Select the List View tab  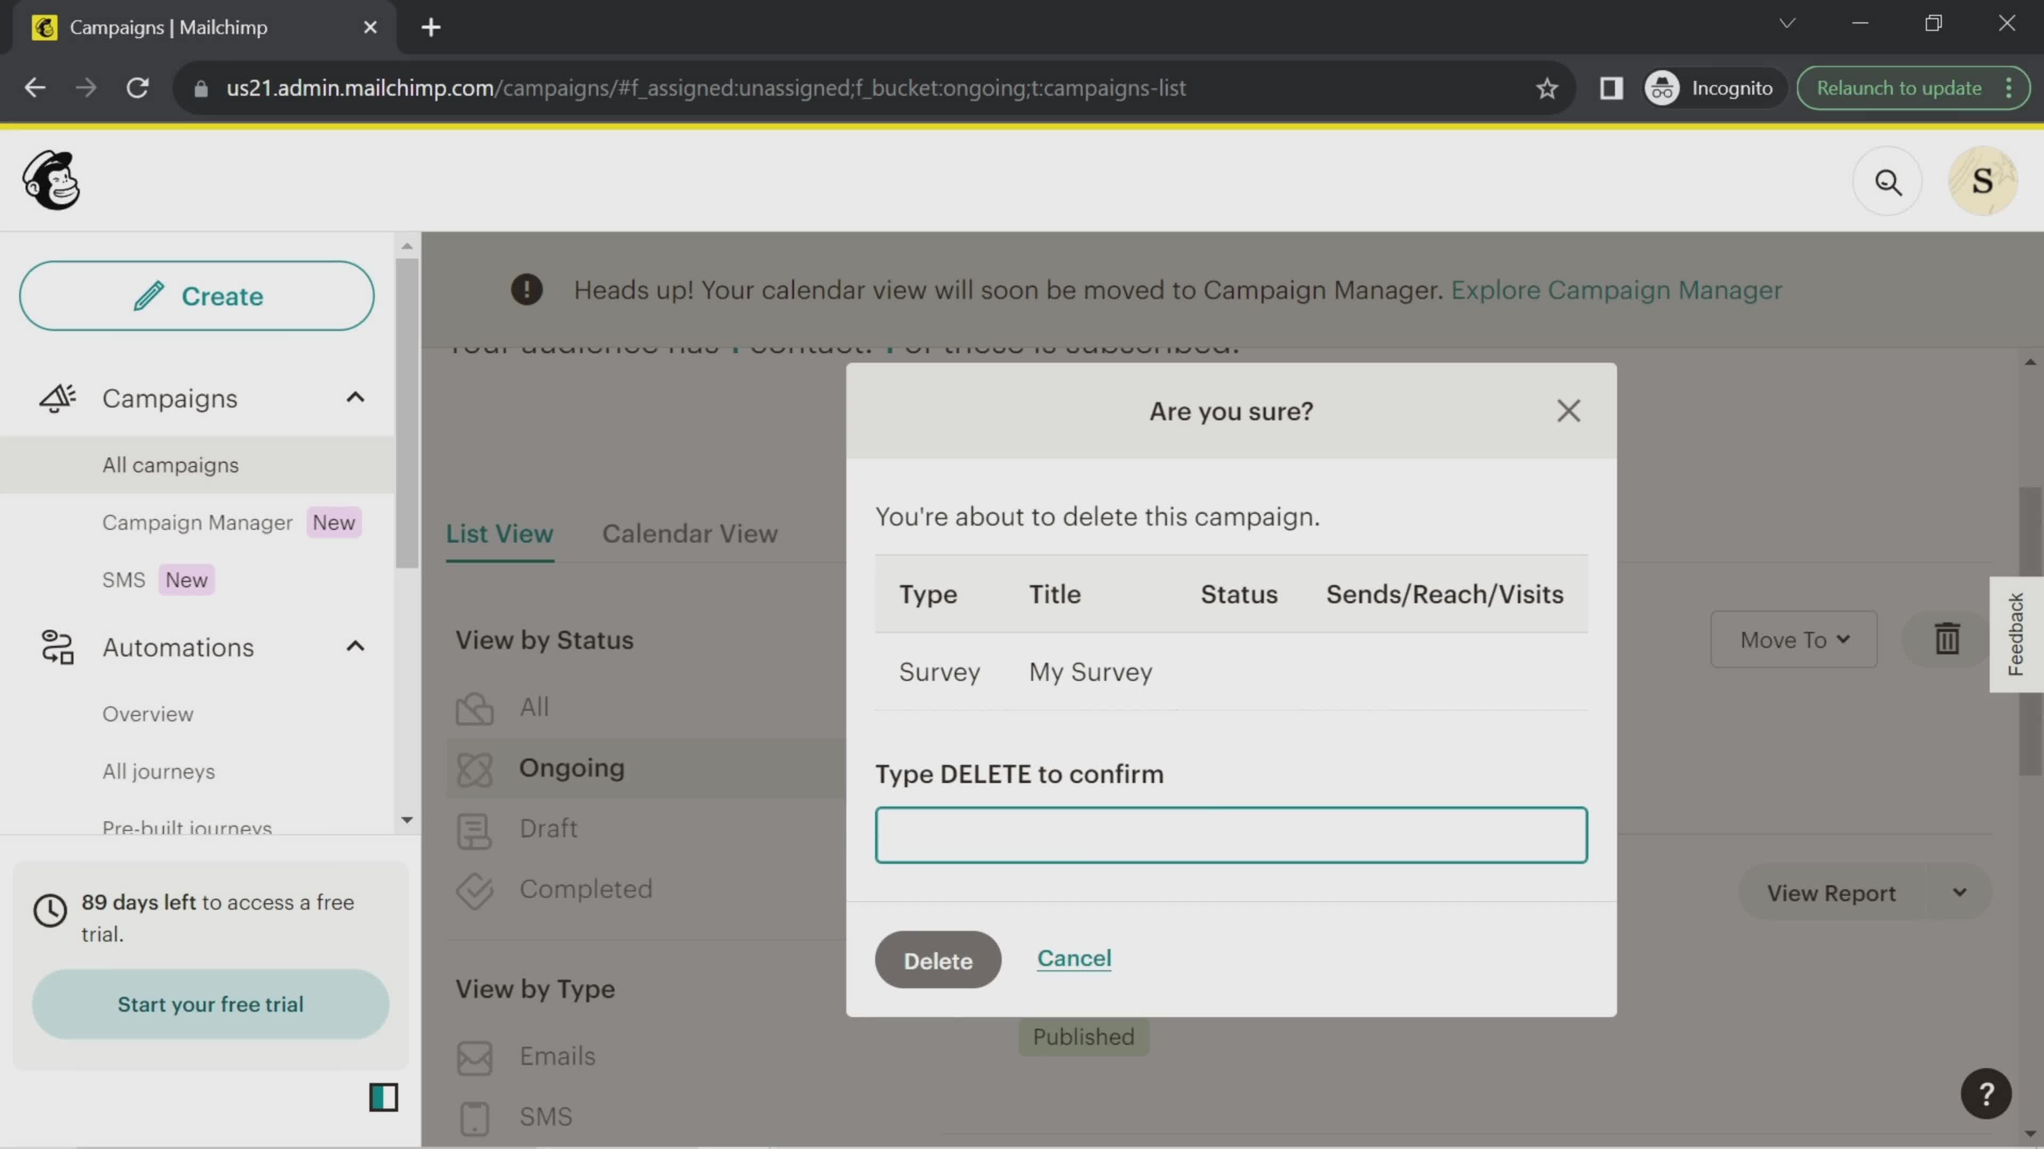click(x=500, y=533)
